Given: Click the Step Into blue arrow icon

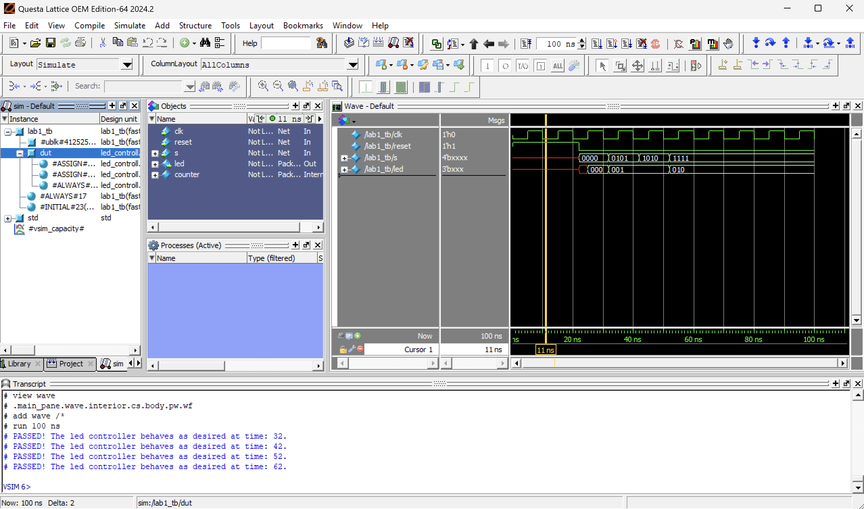Looking at the screenshot, I should pos(755,43).
